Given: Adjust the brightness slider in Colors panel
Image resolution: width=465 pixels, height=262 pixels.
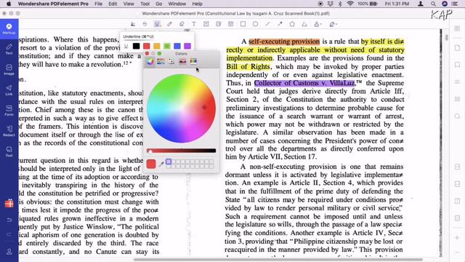Looking at the screenshot, I should coord(181,151).
